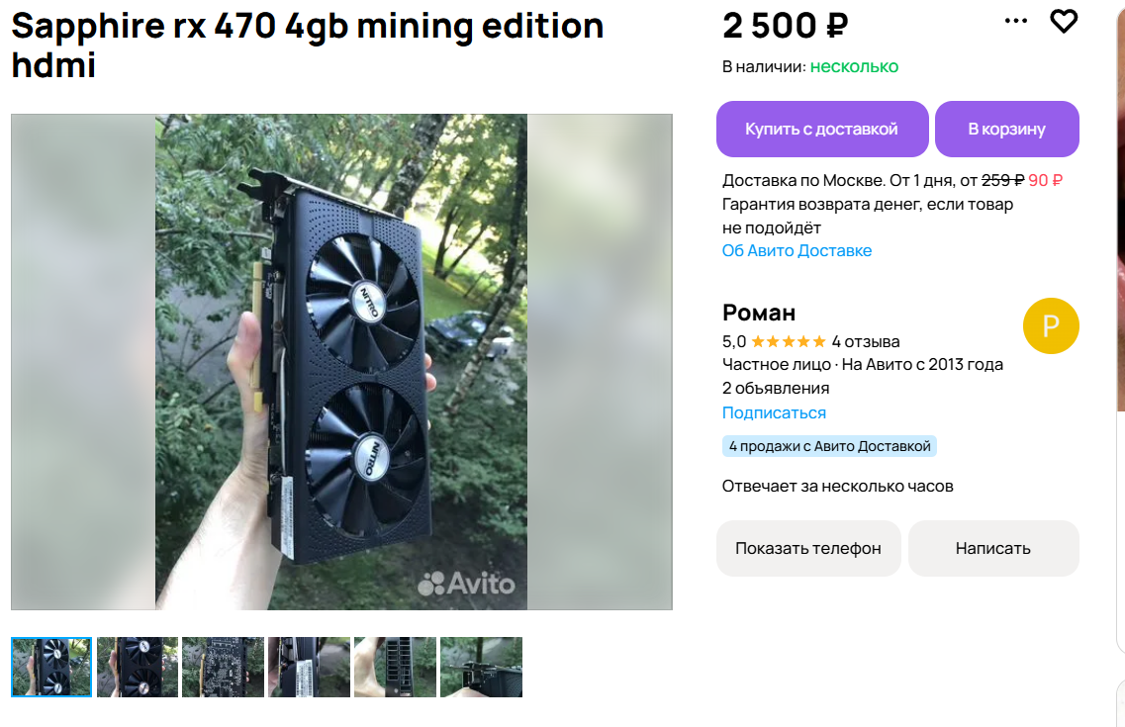Open the main graphics card photo
This screenshot has width=1125, height=727.
tap(341, 362)
